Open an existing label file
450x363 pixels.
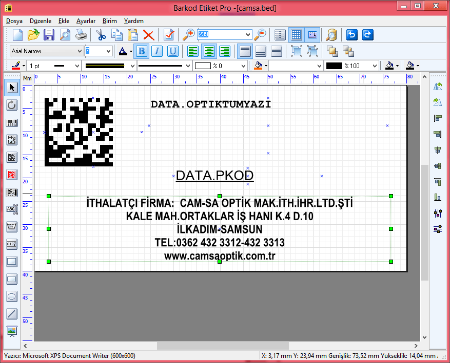click(33, 35)
